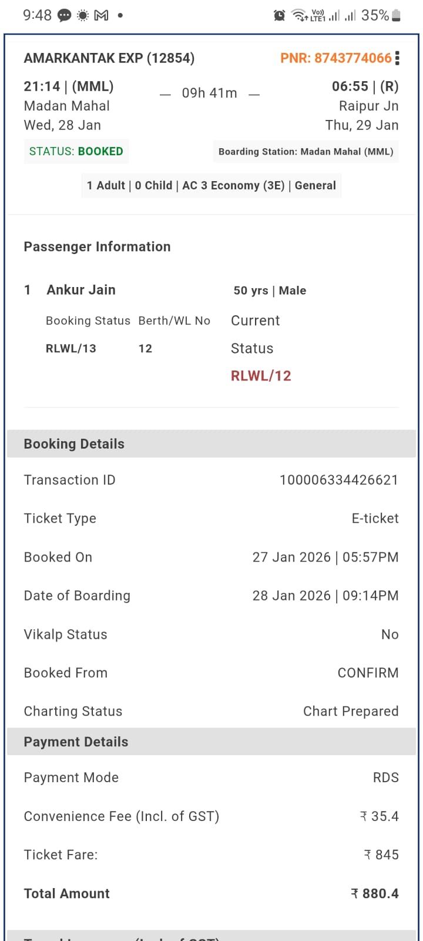
Task: Tap the VoLTE signal indicator icon
Action: [x=318, y=16]
